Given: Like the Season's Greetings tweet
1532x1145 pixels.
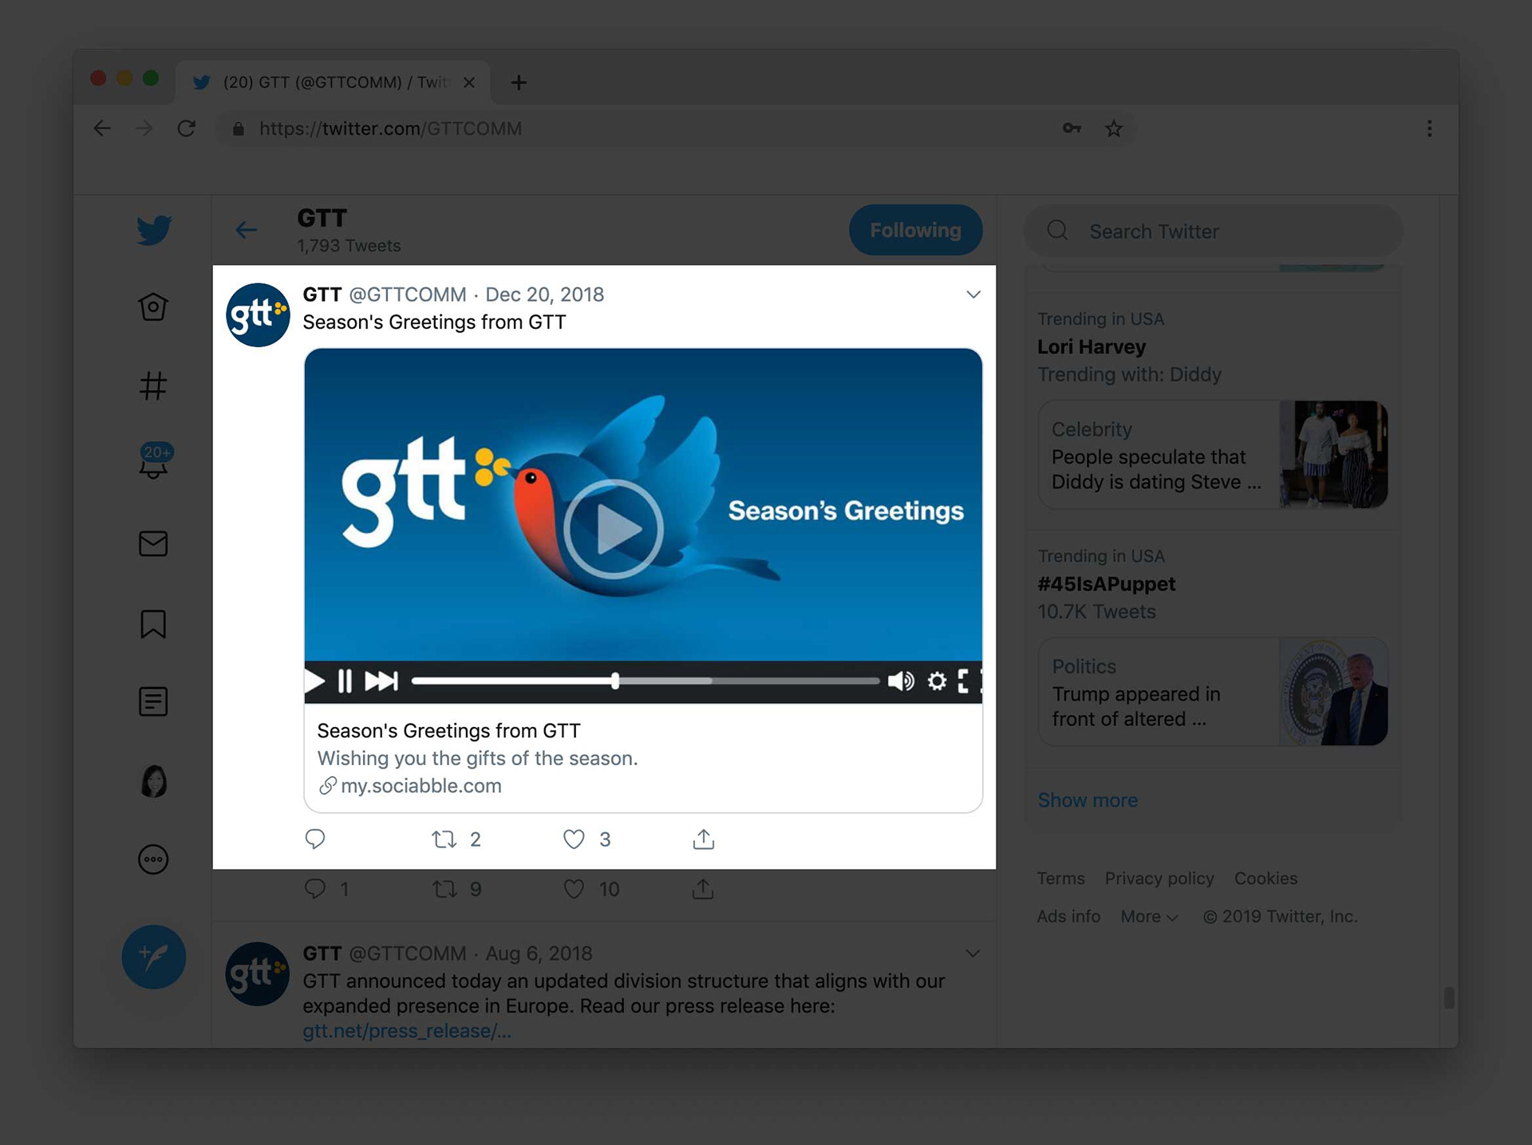Looking at the screenshot, I should coord(574,839).
